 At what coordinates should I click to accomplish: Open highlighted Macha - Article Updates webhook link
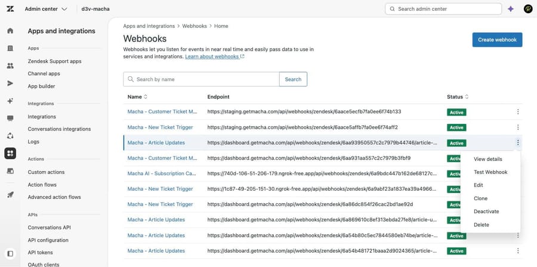click(x=156, y=142)
